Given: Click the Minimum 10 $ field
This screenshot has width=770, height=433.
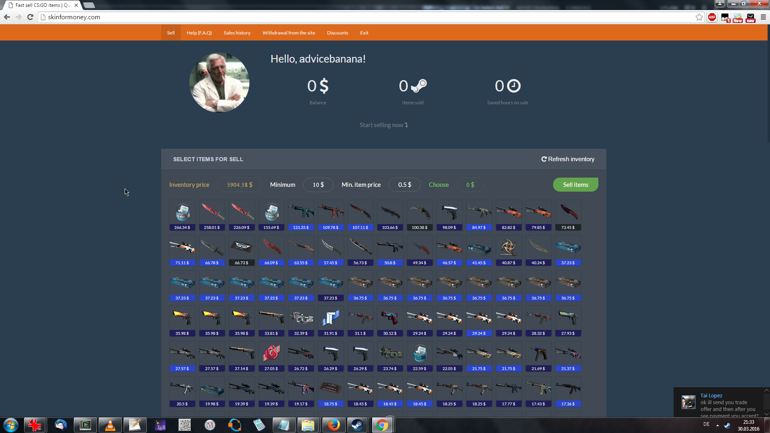Looking at the screenshot, I should click(318, 185).
